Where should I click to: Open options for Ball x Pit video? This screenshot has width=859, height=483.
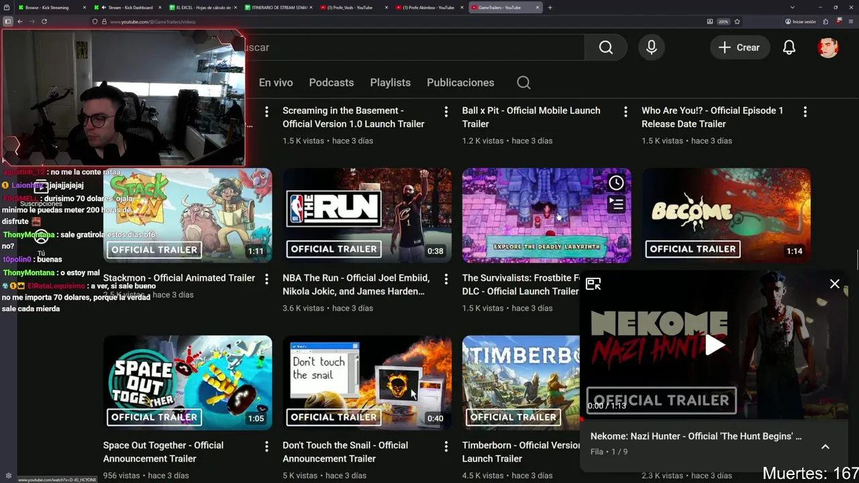pos(625,111)
